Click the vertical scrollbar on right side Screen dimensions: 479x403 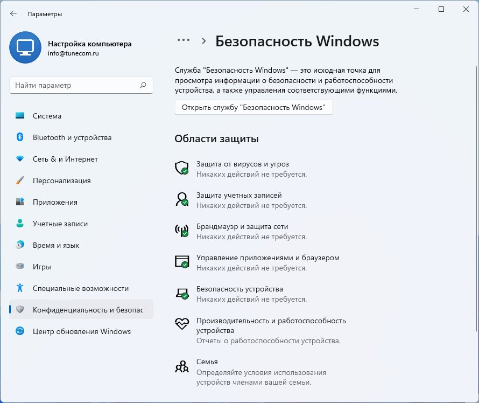pyautogui.click(x=475, y=162)
